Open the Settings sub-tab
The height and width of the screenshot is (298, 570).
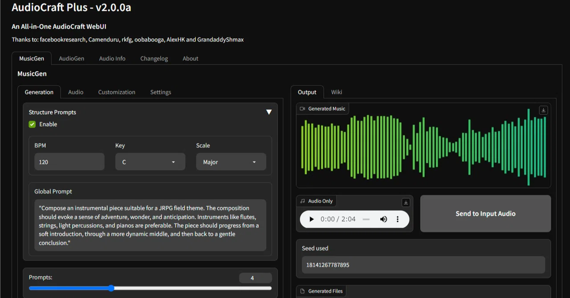coord(161,92)
